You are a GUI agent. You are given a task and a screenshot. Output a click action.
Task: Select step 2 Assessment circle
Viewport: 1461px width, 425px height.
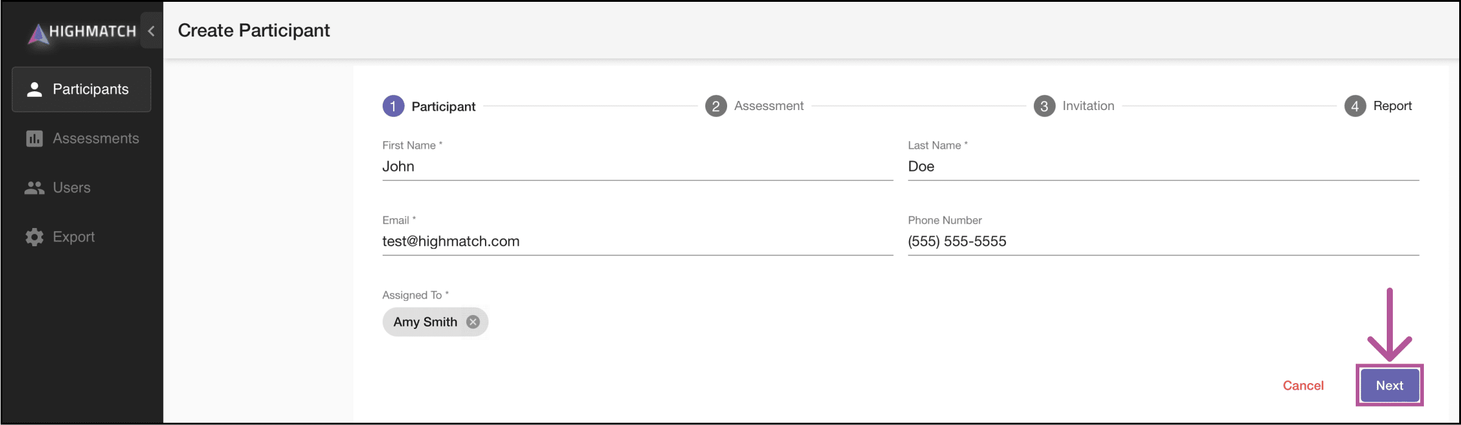pos(716,106)
